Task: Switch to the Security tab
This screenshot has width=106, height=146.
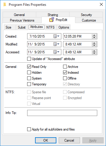Action: pyautogui.click(x=86, y=15)
